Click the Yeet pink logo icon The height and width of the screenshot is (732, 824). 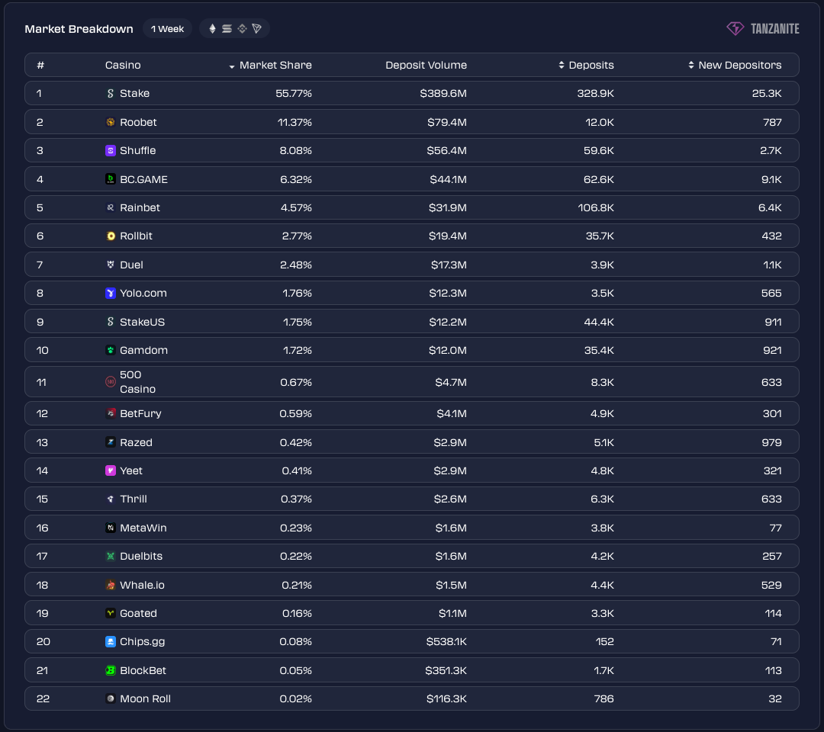point(110,471)
